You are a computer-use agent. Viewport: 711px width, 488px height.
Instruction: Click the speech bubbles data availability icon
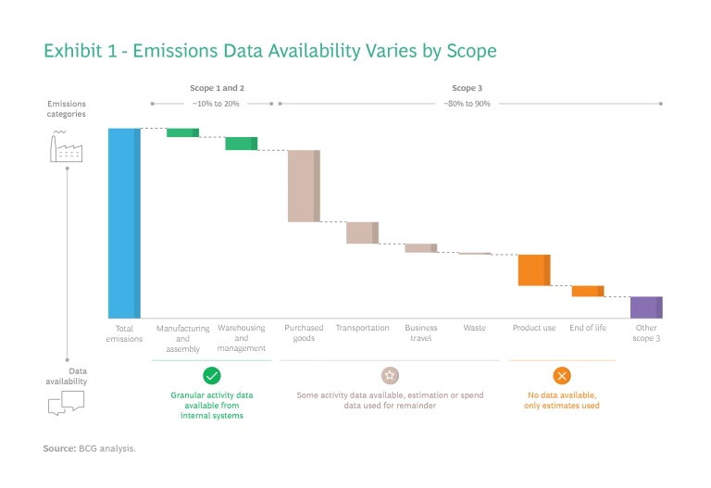point(67,403)
